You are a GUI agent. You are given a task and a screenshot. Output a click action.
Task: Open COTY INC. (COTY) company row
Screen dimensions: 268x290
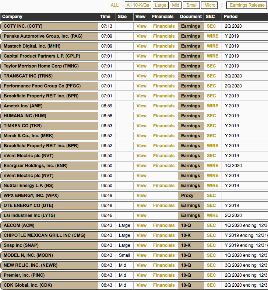coord(49,26)
